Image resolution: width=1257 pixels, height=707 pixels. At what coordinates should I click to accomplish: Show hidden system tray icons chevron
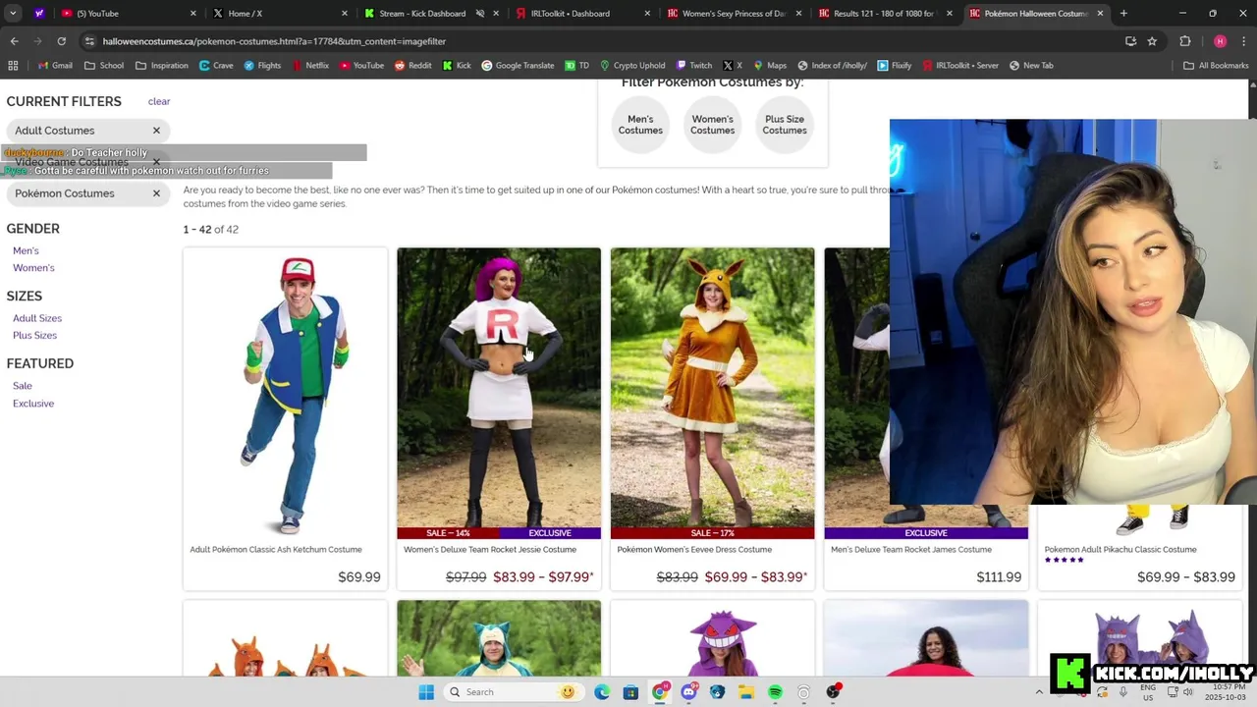coord(1039,692)
